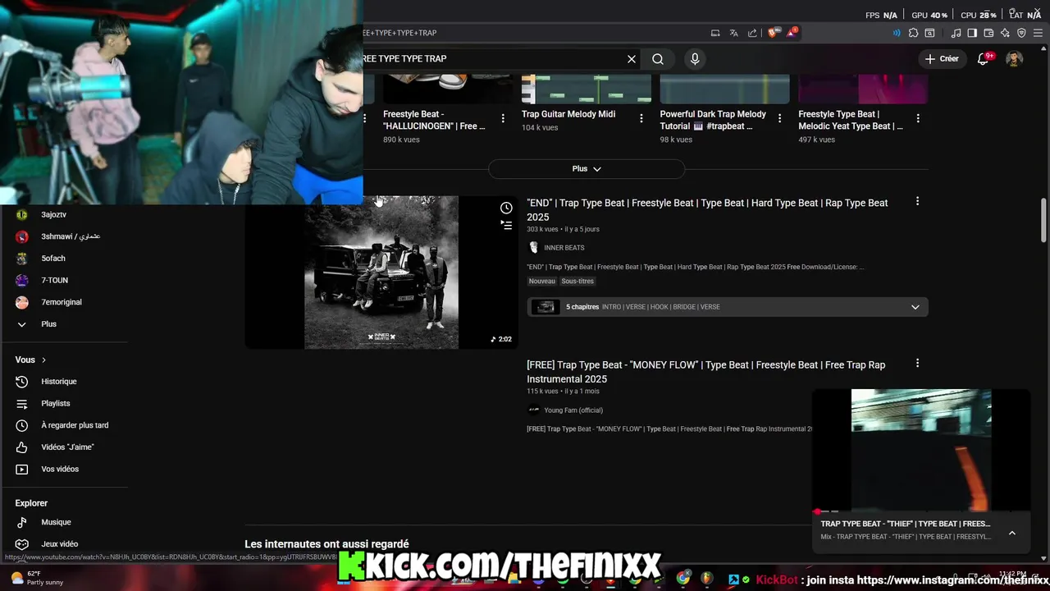Click the translate page icon in address bar
The width and height of the screenshot is (1050, 591).
pyautogui.click(x=733, y=33)
